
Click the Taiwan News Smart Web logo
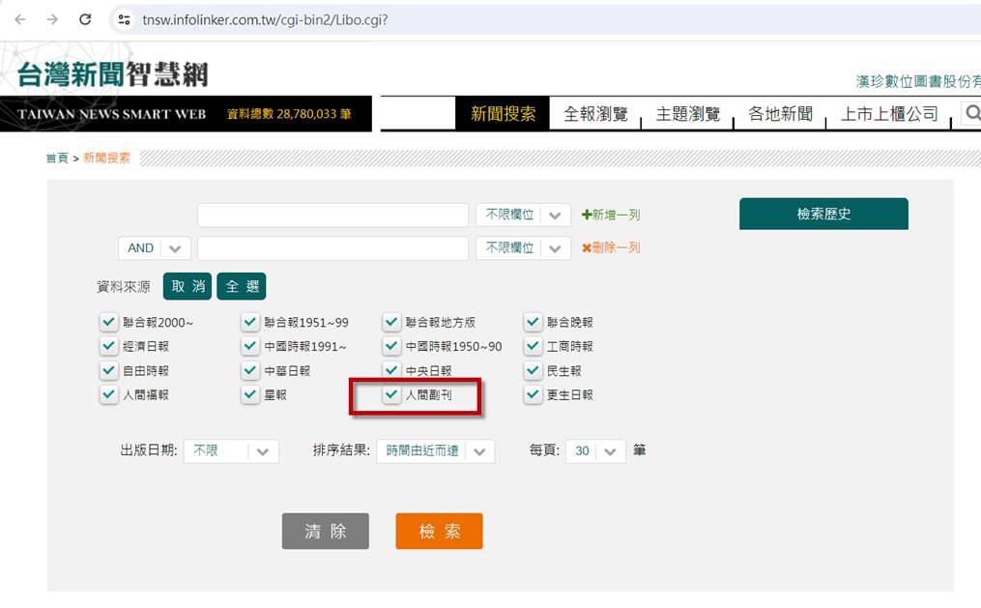[x=112, y=74]
